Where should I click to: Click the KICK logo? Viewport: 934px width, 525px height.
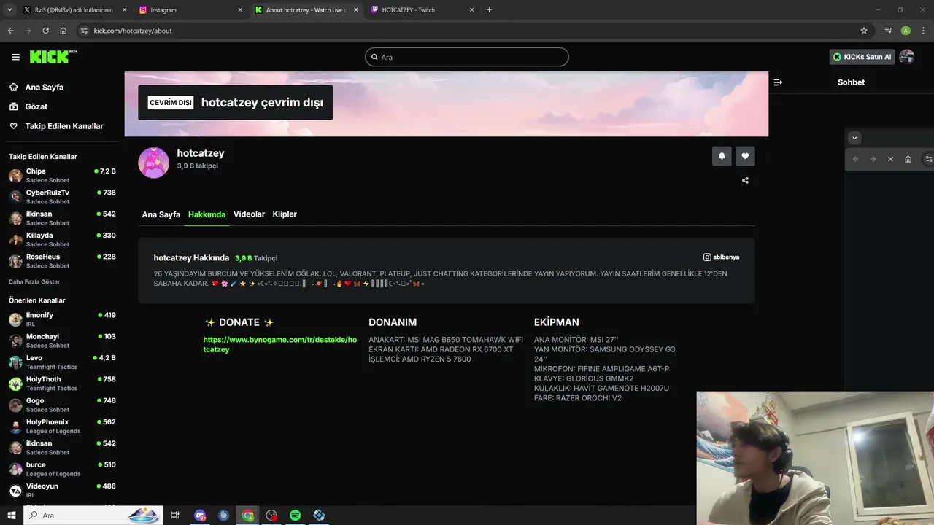(53, 57)
